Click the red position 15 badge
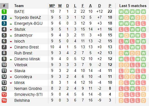The image size is (149, 106). coord(4,94)
